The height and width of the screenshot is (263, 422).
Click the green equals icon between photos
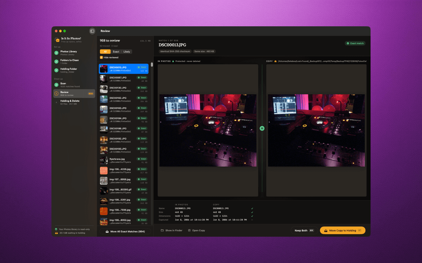pos(262,128)
